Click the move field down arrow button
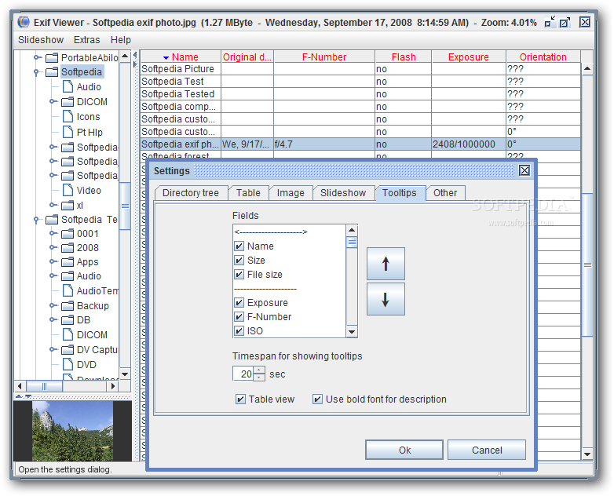Screen dimensions: 614x496 tap(386, 299)
